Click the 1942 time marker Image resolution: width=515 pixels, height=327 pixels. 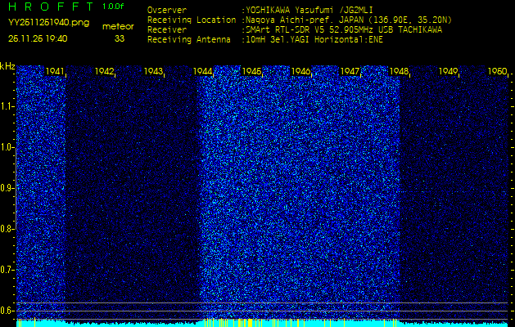point(104,71)
